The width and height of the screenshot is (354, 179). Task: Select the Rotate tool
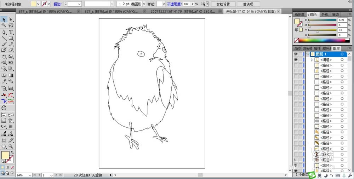pos(4,57)
